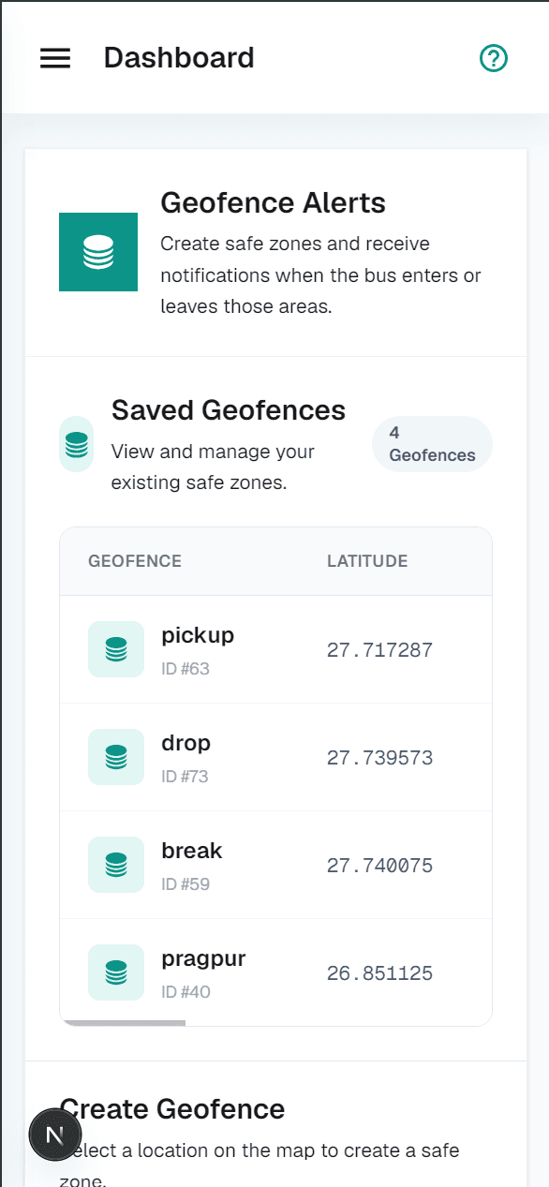The height and width of the screenshot is (1187, 549).
Task: Click the 4 Geofences count badge
Action: click(432, 444)
